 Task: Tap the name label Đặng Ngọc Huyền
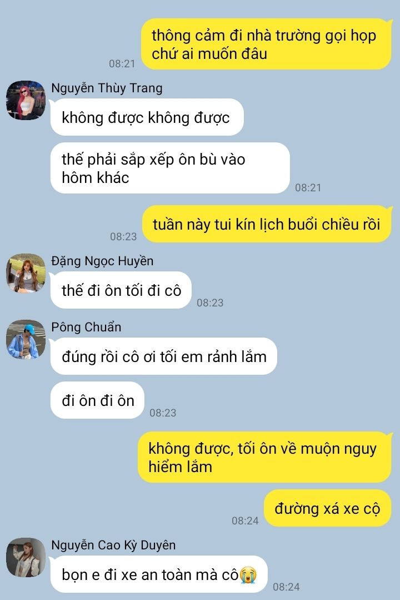102,261
